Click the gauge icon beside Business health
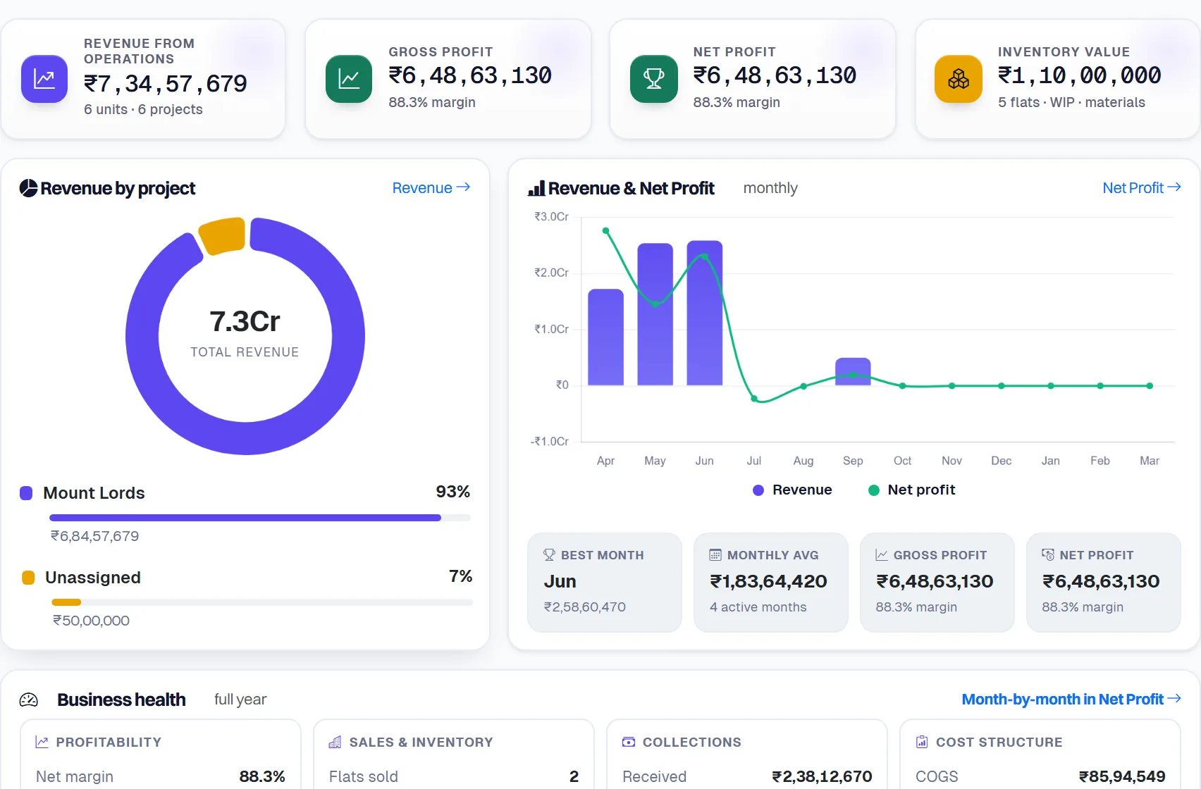This screenshot has width=1201, height=789. coord(29,700)
